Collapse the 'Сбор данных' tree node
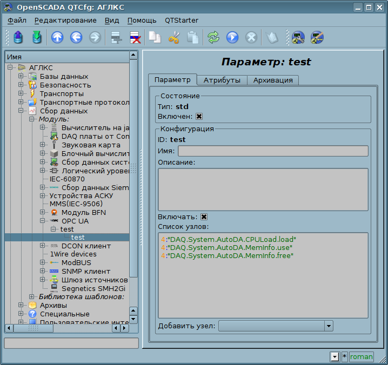The width and height of the screenshot is (388, 365). tap(21, 111)
